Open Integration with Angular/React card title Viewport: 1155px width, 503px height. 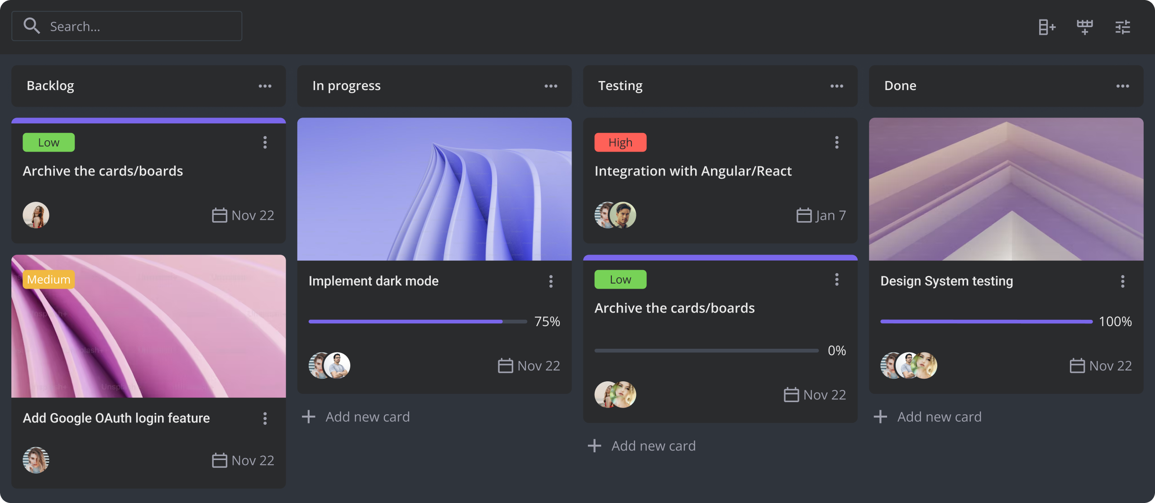tap(693, 171)
